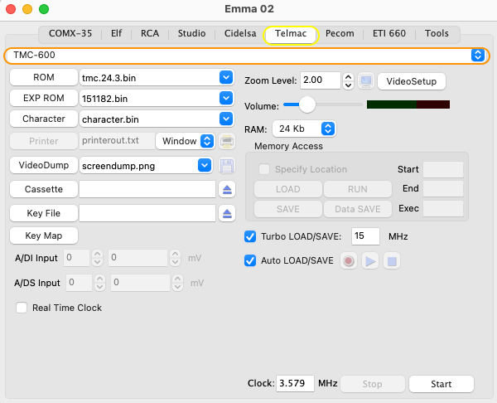Image resolution: width=497 pixels, height=403 pixels.
Task: Click the Data SAVE button
Action: (358, 209)
